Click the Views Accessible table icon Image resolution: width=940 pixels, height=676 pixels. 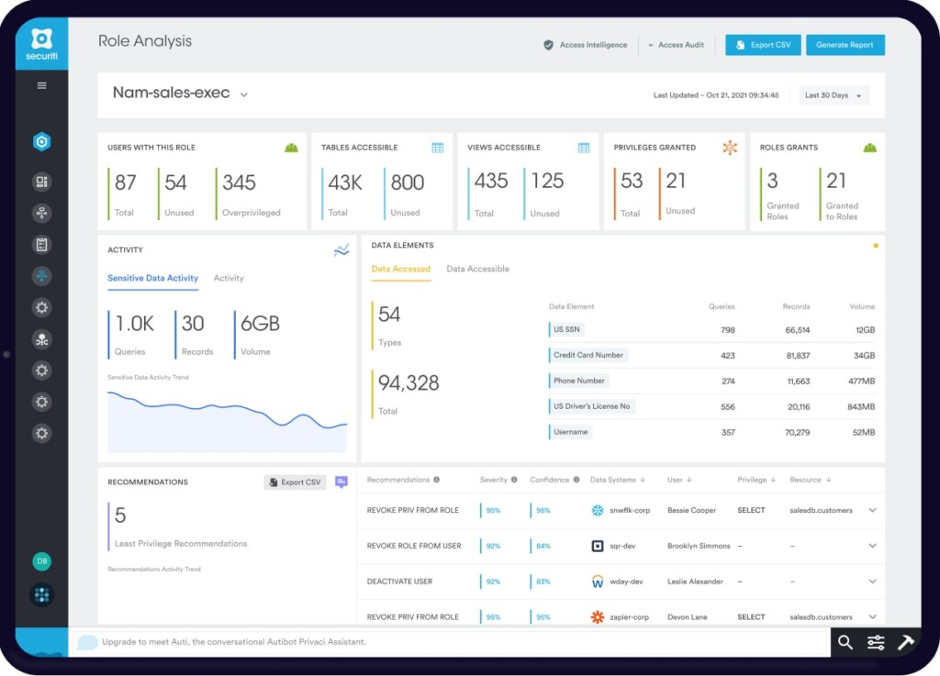[583, 148]
